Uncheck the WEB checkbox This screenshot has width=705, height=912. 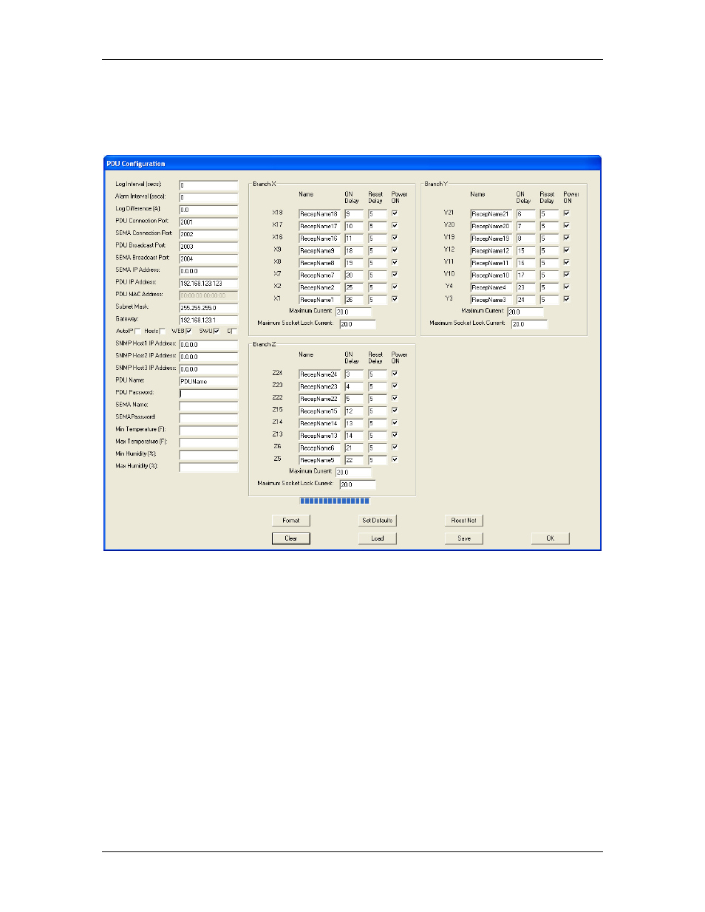click(189, 331)
